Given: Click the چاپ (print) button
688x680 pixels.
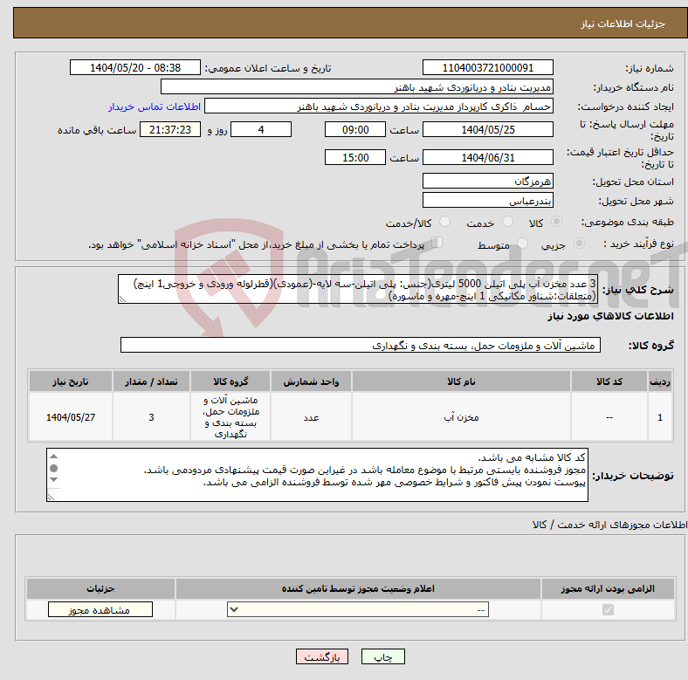Looking at the screenshot, I should [x=382, y=656].
